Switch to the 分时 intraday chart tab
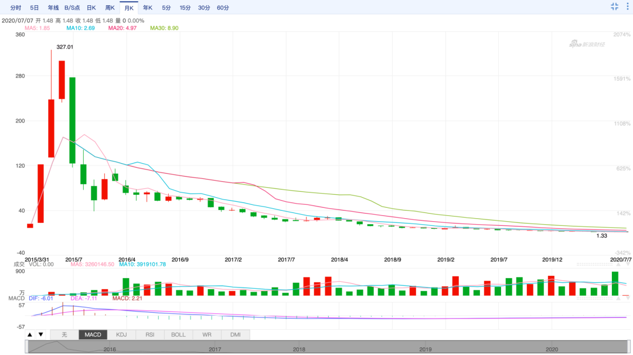This screenshot has width=633, height=355. point(16,8)
